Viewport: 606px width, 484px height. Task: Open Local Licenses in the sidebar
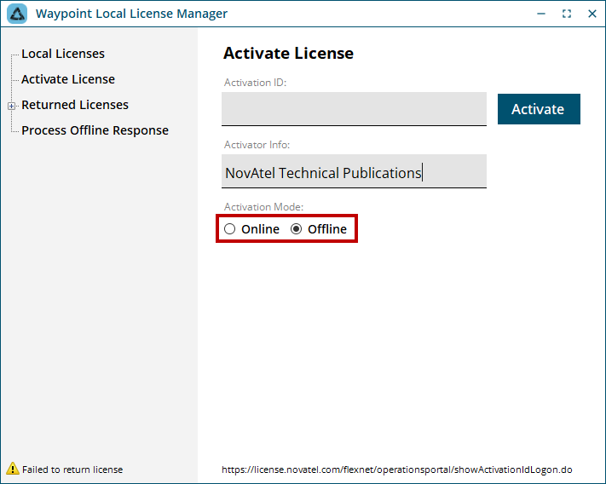[x=63, y=54]
